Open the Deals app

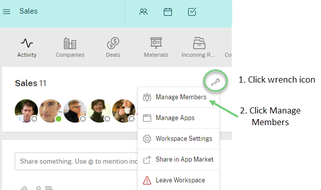click(113, 48)
